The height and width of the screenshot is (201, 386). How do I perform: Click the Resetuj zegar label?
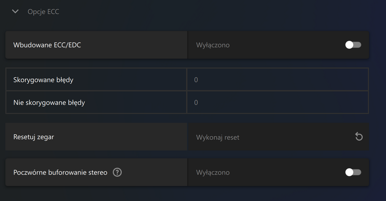tap(34, 137)
